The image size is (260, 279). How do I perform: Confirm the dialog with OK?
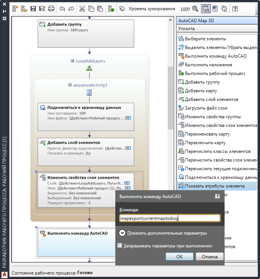point(179,256)
